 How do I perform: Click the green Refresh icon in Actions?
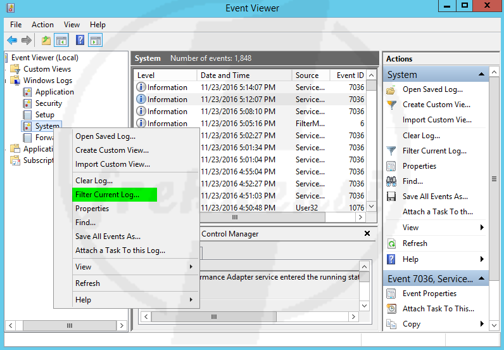coord(391,243)
